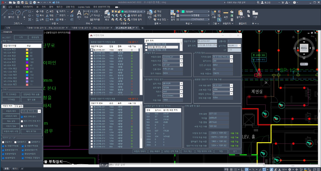This screenshot has width=321, height=171.
Task: Toggle the 배치 구역 표시 checkbox
Action: pyautogui.click(x=22, y=116)
